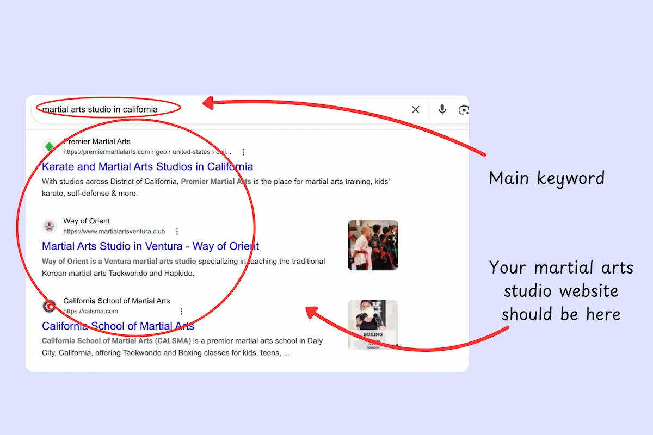Click the Premier Martial Arts favicon
The height and width of the screenshot is (435, 653).
[50, 146]
